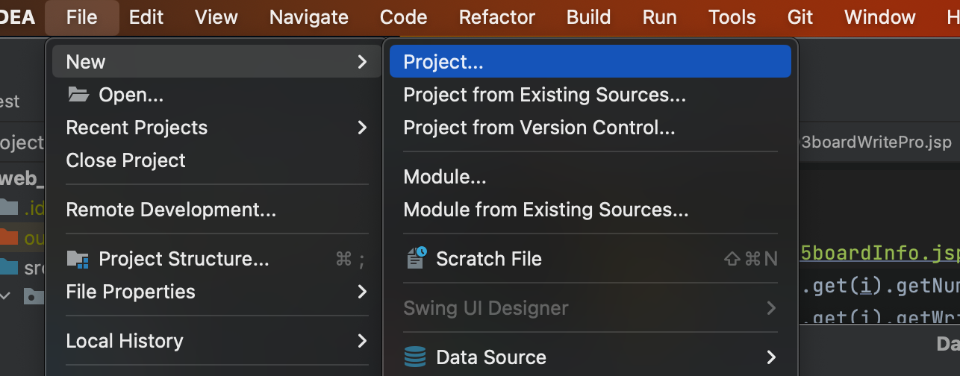Open the Refactor menu
Screen dimensions: 960x376
[497, 16]
